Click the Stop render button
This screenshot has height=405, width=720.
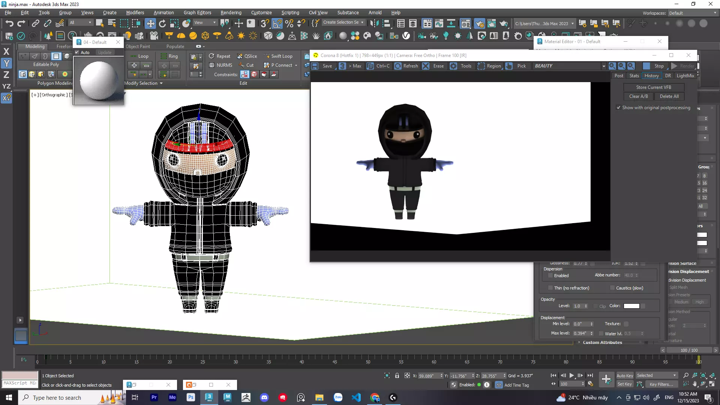click(655, 66)
